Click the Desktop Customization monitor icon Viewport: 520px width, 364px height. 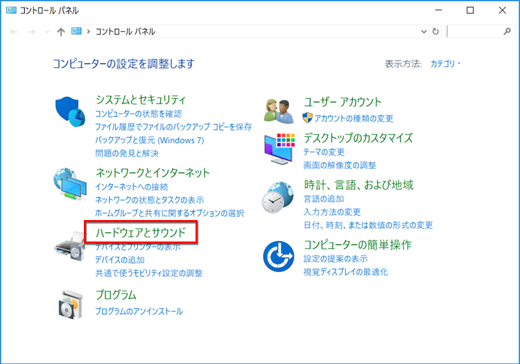(279, 149)
